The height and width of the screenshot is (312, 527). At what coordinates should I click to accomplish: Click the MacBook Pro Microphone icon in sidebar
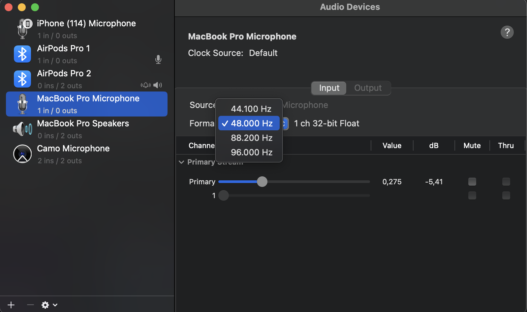pos(22,104)
